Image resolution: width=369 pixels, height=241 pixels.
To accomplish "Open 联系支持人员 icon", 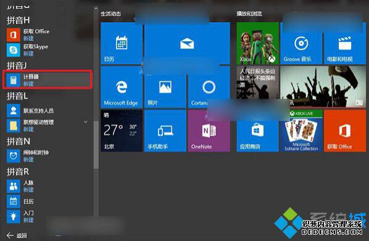I will tap(13, 110).
